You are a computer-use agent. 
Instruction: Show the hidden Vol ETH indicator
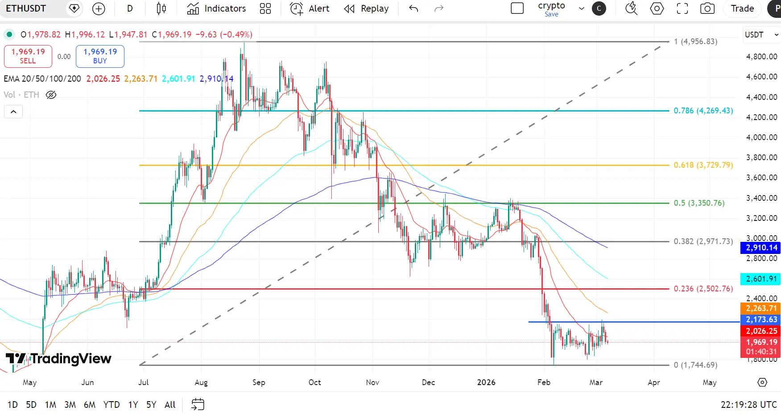pos(51,95)
